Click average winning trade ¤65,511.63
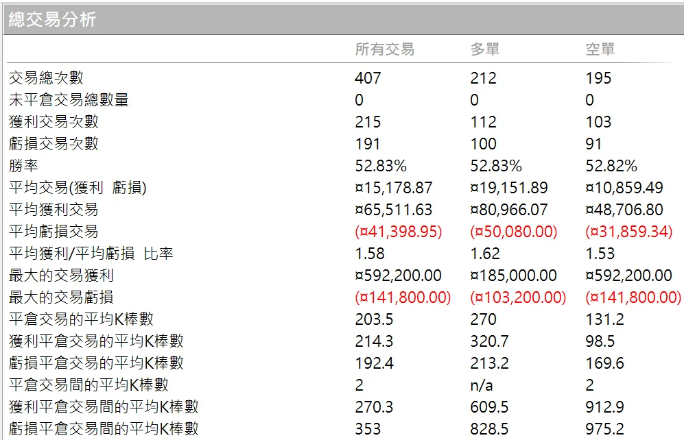 [394, 210]
